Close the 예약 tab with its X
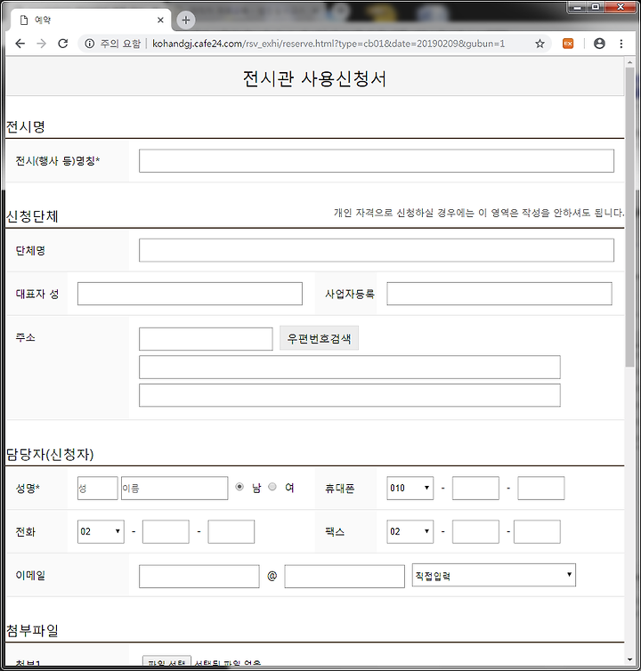 (x=160, y=20)
